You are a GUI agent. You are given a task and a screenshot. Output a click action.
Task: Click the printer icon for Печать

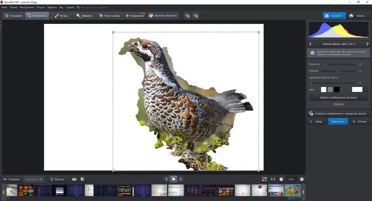351,16
